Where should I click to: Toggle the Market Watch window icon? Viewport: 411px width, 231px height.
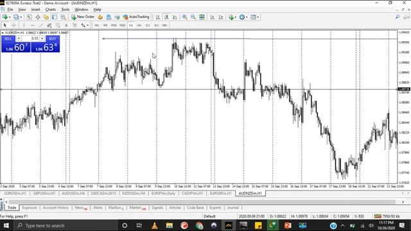[x=29, y=17]
